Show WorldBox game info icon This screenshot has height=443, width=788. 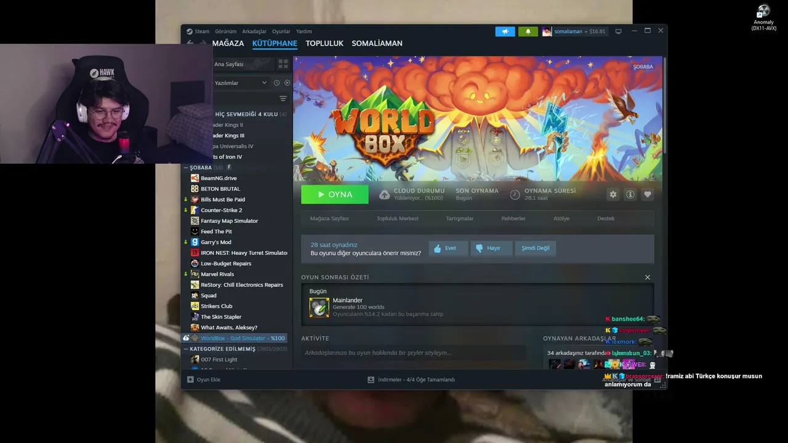[x=630, y=194]
